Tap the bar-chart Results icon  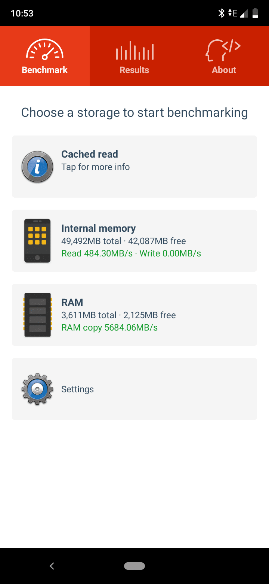point(134,51)
